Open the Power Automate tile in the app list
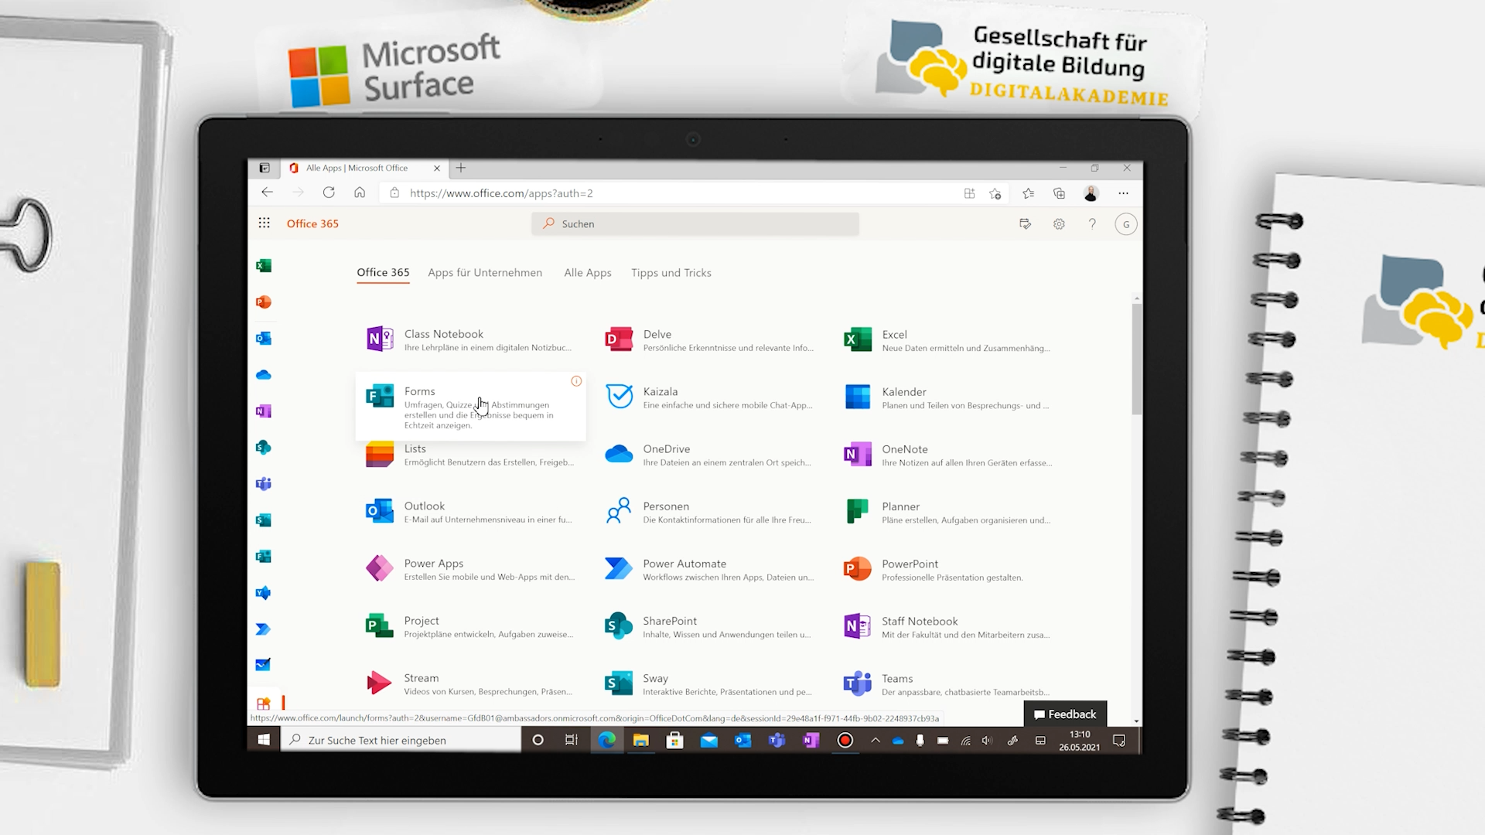 click(x=709, y=568)
